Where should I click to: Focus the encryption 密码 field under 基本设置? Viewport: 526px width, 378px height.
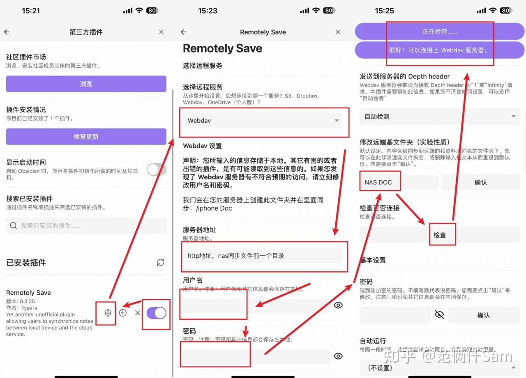395,315
